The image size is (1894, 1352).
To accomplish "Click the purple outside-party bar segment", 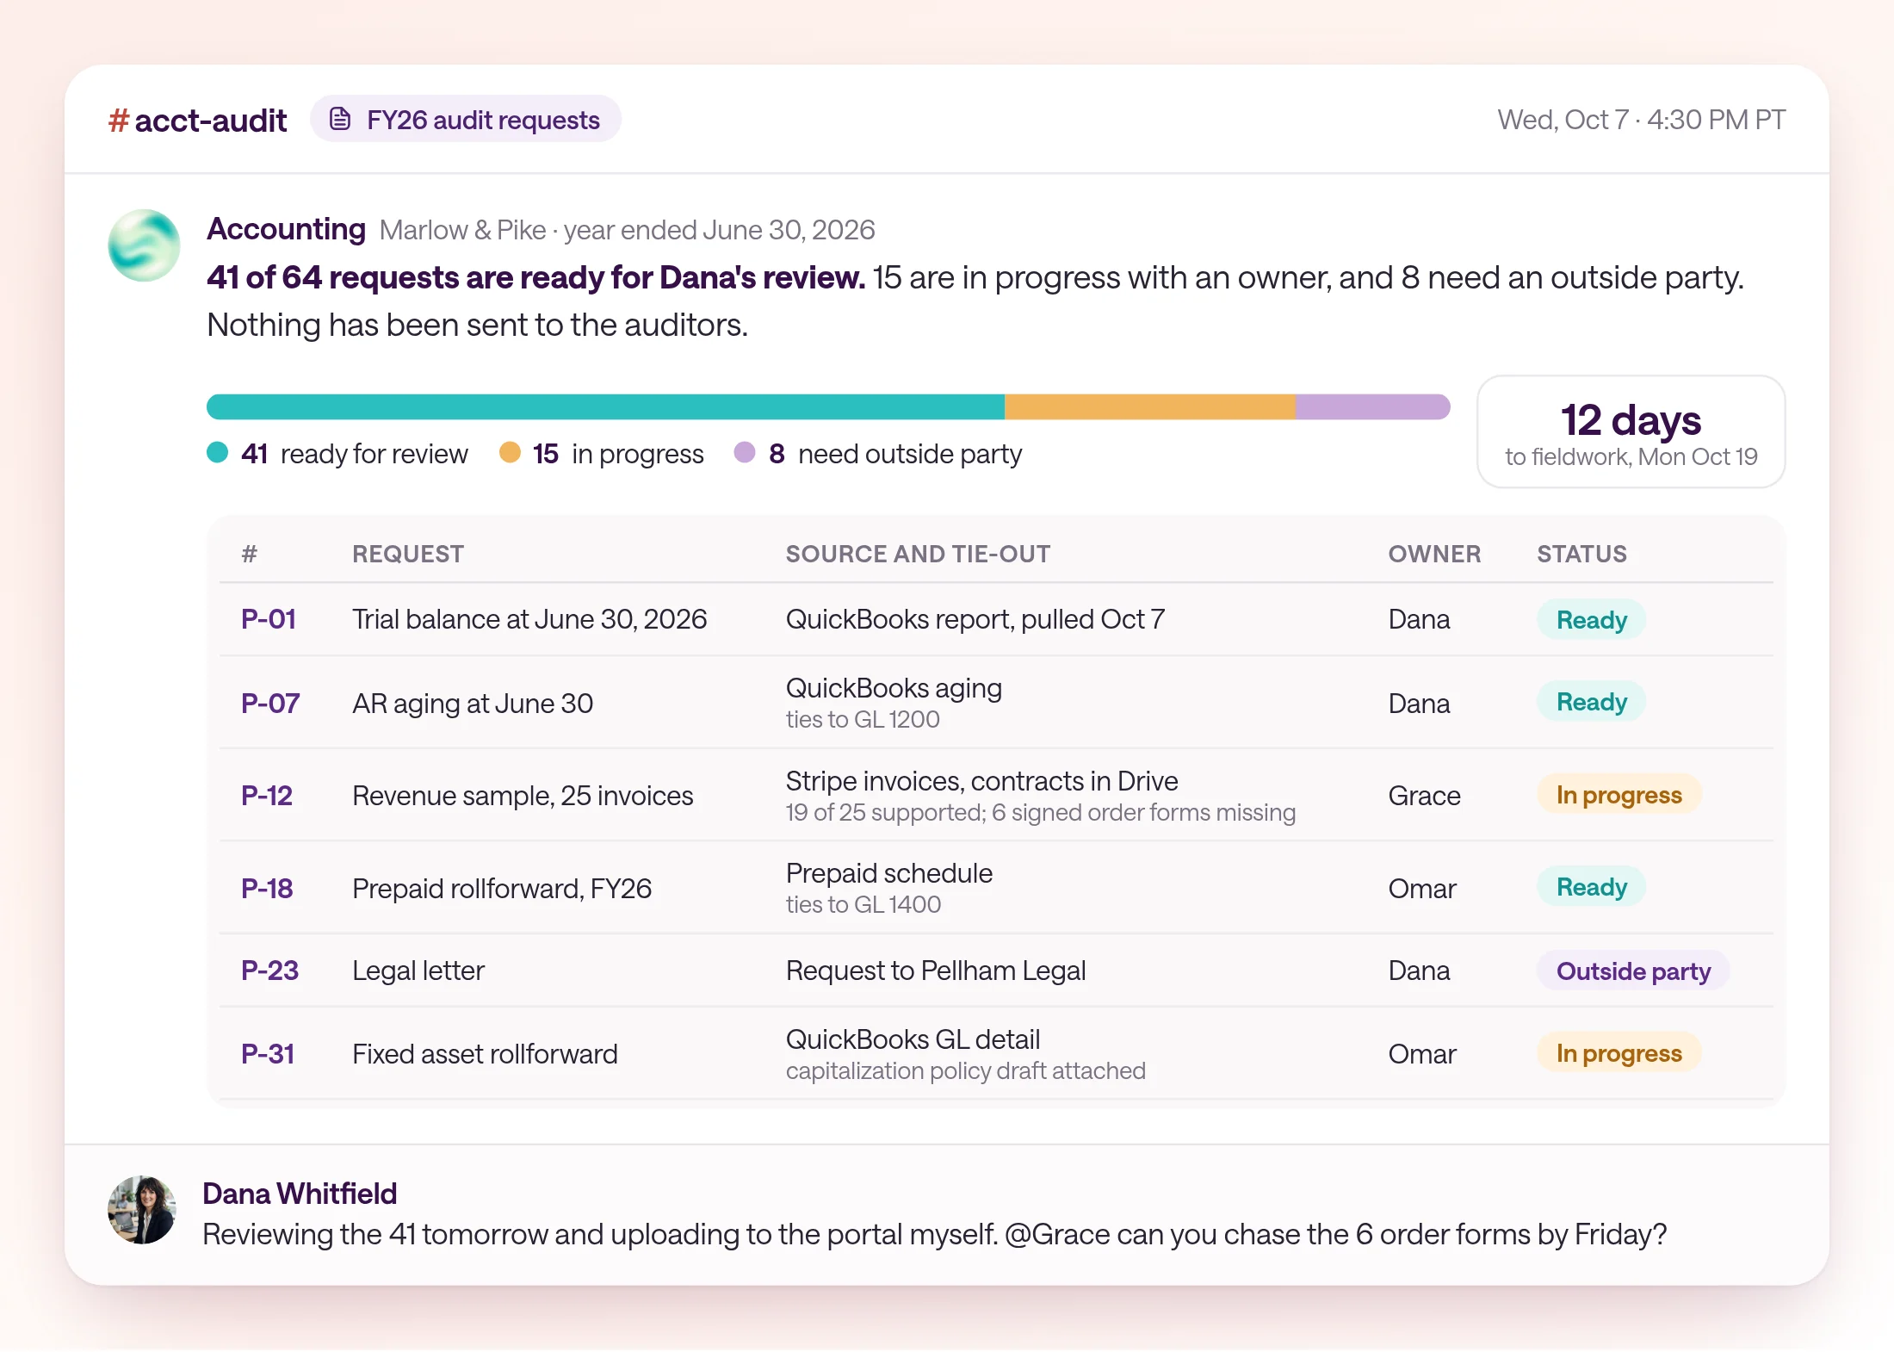I will [x=1372, y=406].
